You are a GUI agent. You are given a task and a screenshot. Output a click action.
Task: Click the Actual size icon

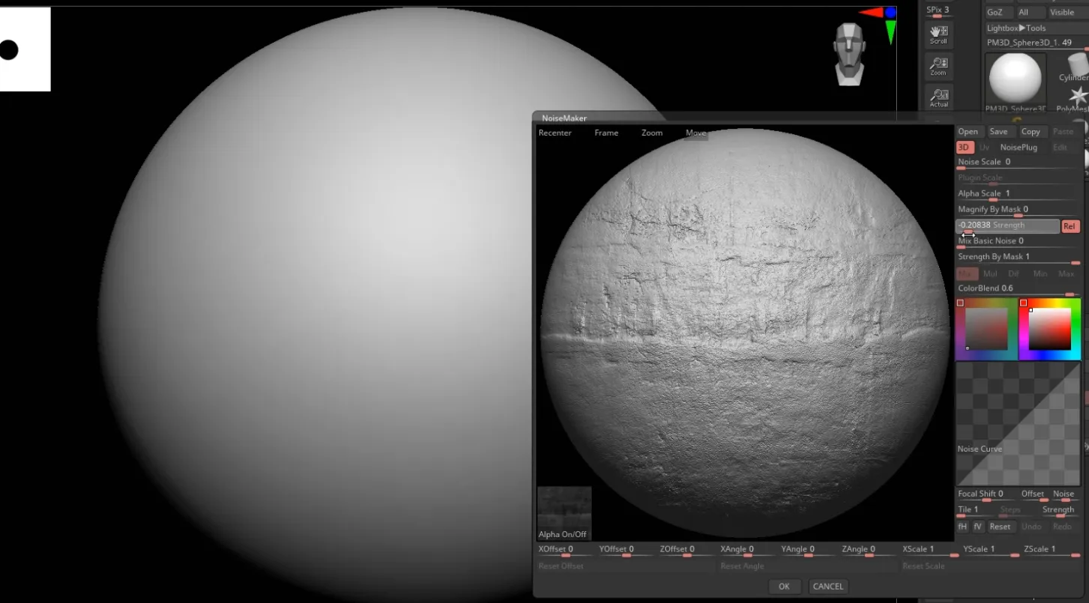click(x=938, y=97)
